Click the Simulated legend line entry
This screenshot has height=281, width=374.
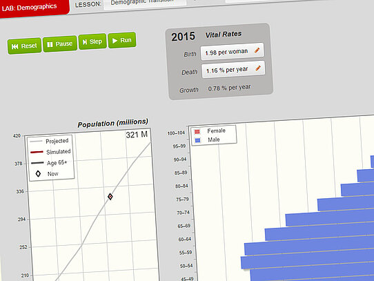(x=50, y=152)
